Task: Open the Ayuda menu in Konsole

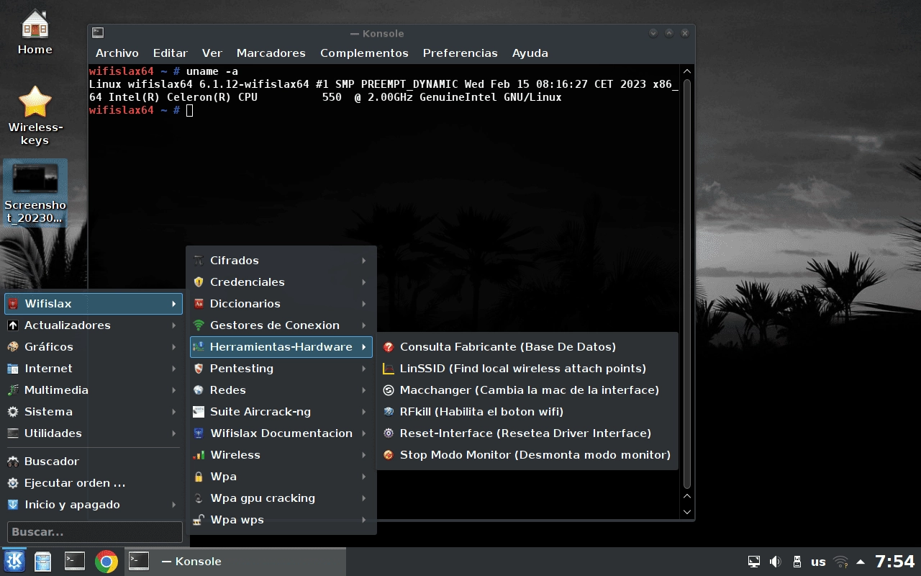Action: pos(530,53)
